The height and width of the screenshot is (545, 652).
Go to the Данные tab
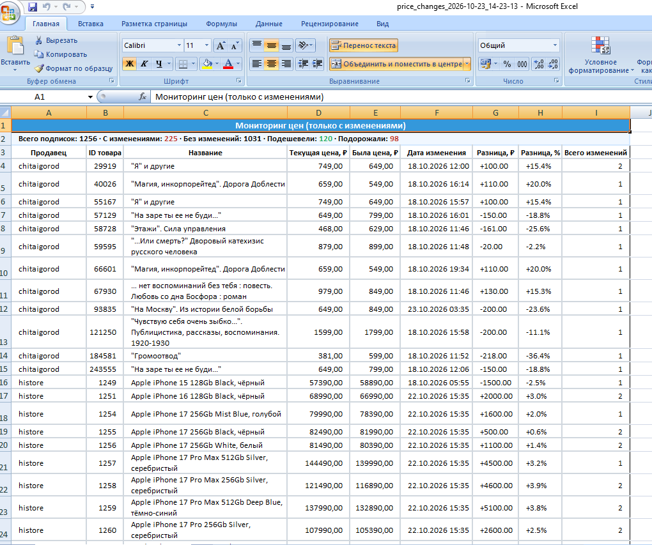268,24
